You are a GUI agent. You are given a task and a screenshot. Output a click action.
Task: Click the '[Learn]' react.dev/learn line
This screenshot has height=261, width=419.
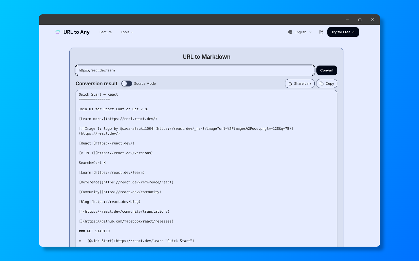[112, 173]
